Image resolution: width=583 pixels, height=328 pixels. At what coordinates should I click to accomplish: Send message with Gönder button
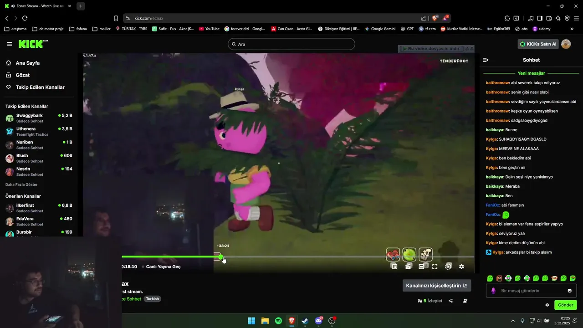coord(566,305)
